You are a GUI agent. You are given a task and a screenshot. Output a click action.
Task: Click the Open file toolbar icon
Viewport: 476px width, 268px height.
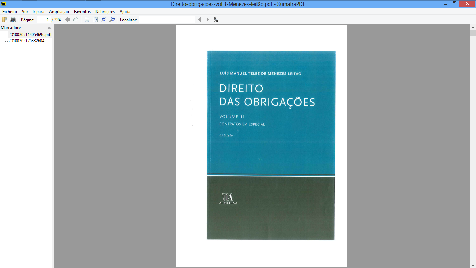[5, 20]
